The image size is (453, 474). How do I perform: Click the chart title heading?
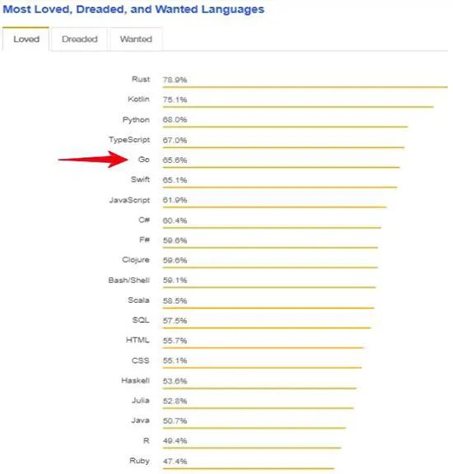(x=133, y=9)
